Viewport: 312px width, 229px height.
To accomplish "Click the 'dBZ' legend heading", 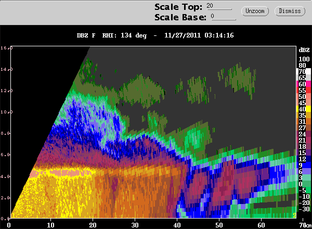I will pos(304,50).
